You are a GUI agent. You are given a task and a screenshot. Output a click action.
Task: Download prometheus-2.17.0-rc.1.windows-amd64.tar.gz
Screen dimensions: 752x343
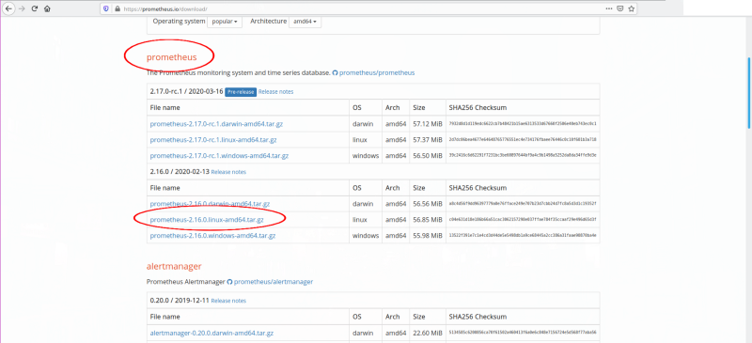[219, 156]
